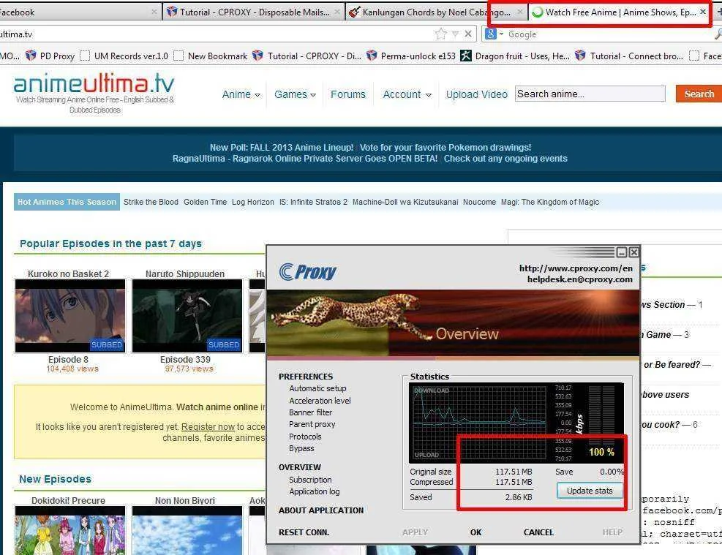722x555 pixels.
Task: Close the CProxy window
Action: pos(634,252)
